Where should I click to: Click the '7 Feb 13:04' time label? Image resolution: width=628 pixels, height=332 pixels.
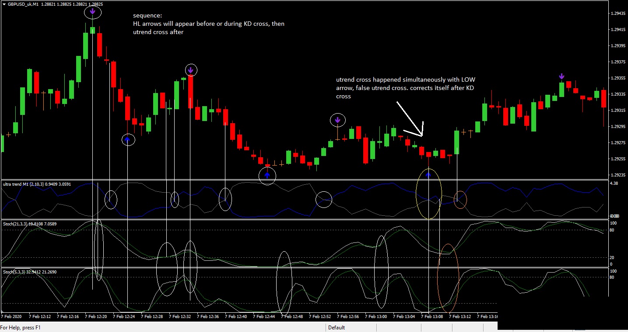coord(404,316)
